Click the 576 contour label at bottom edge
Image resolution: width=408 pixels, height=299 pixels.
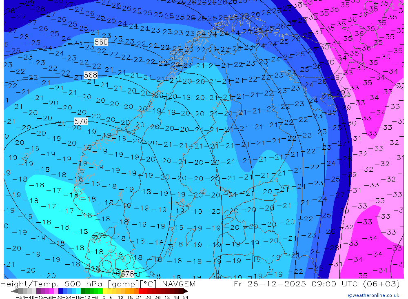click(x=127, y=274)
